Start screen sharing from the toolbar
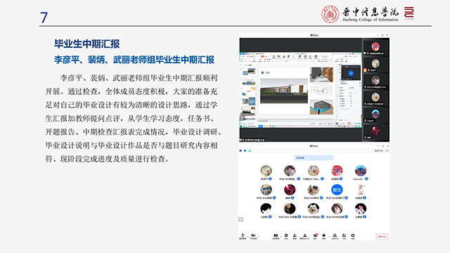The image size is (450, 253). (x=276, y=236)
